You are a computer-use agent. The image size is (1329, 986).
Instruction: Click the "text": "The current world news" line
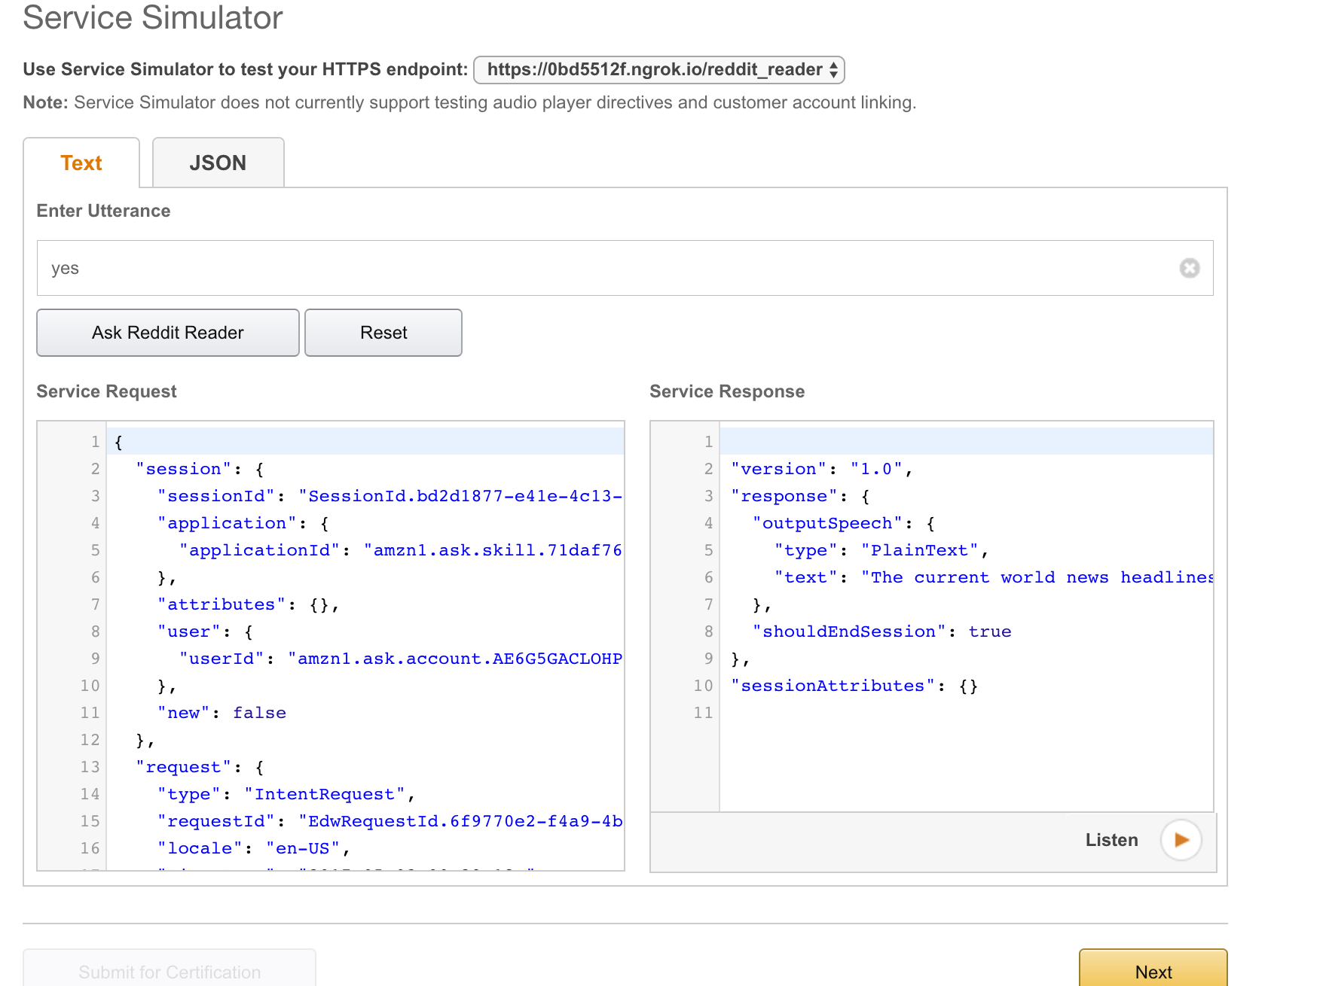pyautogui.click(x=994, y=577)
